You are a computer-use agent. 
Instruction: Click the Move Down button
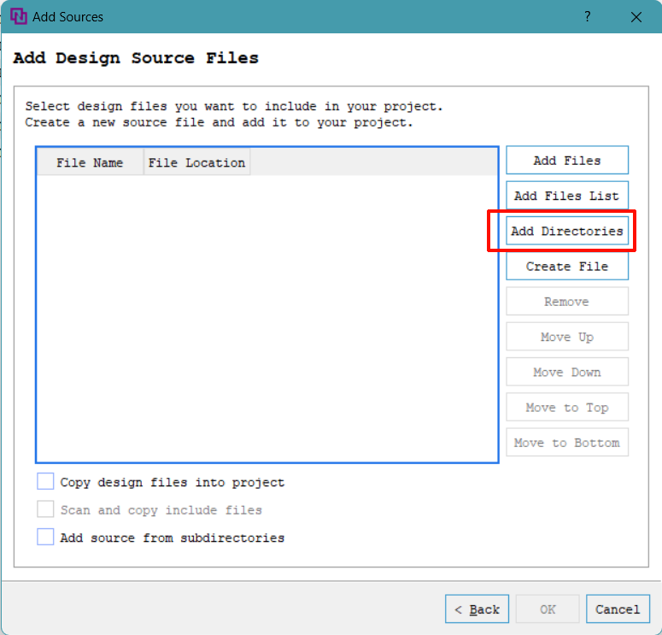[567, 373]
